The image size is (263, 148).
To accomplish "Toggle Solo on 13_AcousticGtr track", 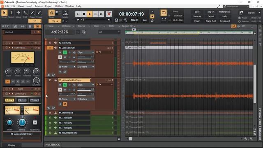I will click(65, 53).
